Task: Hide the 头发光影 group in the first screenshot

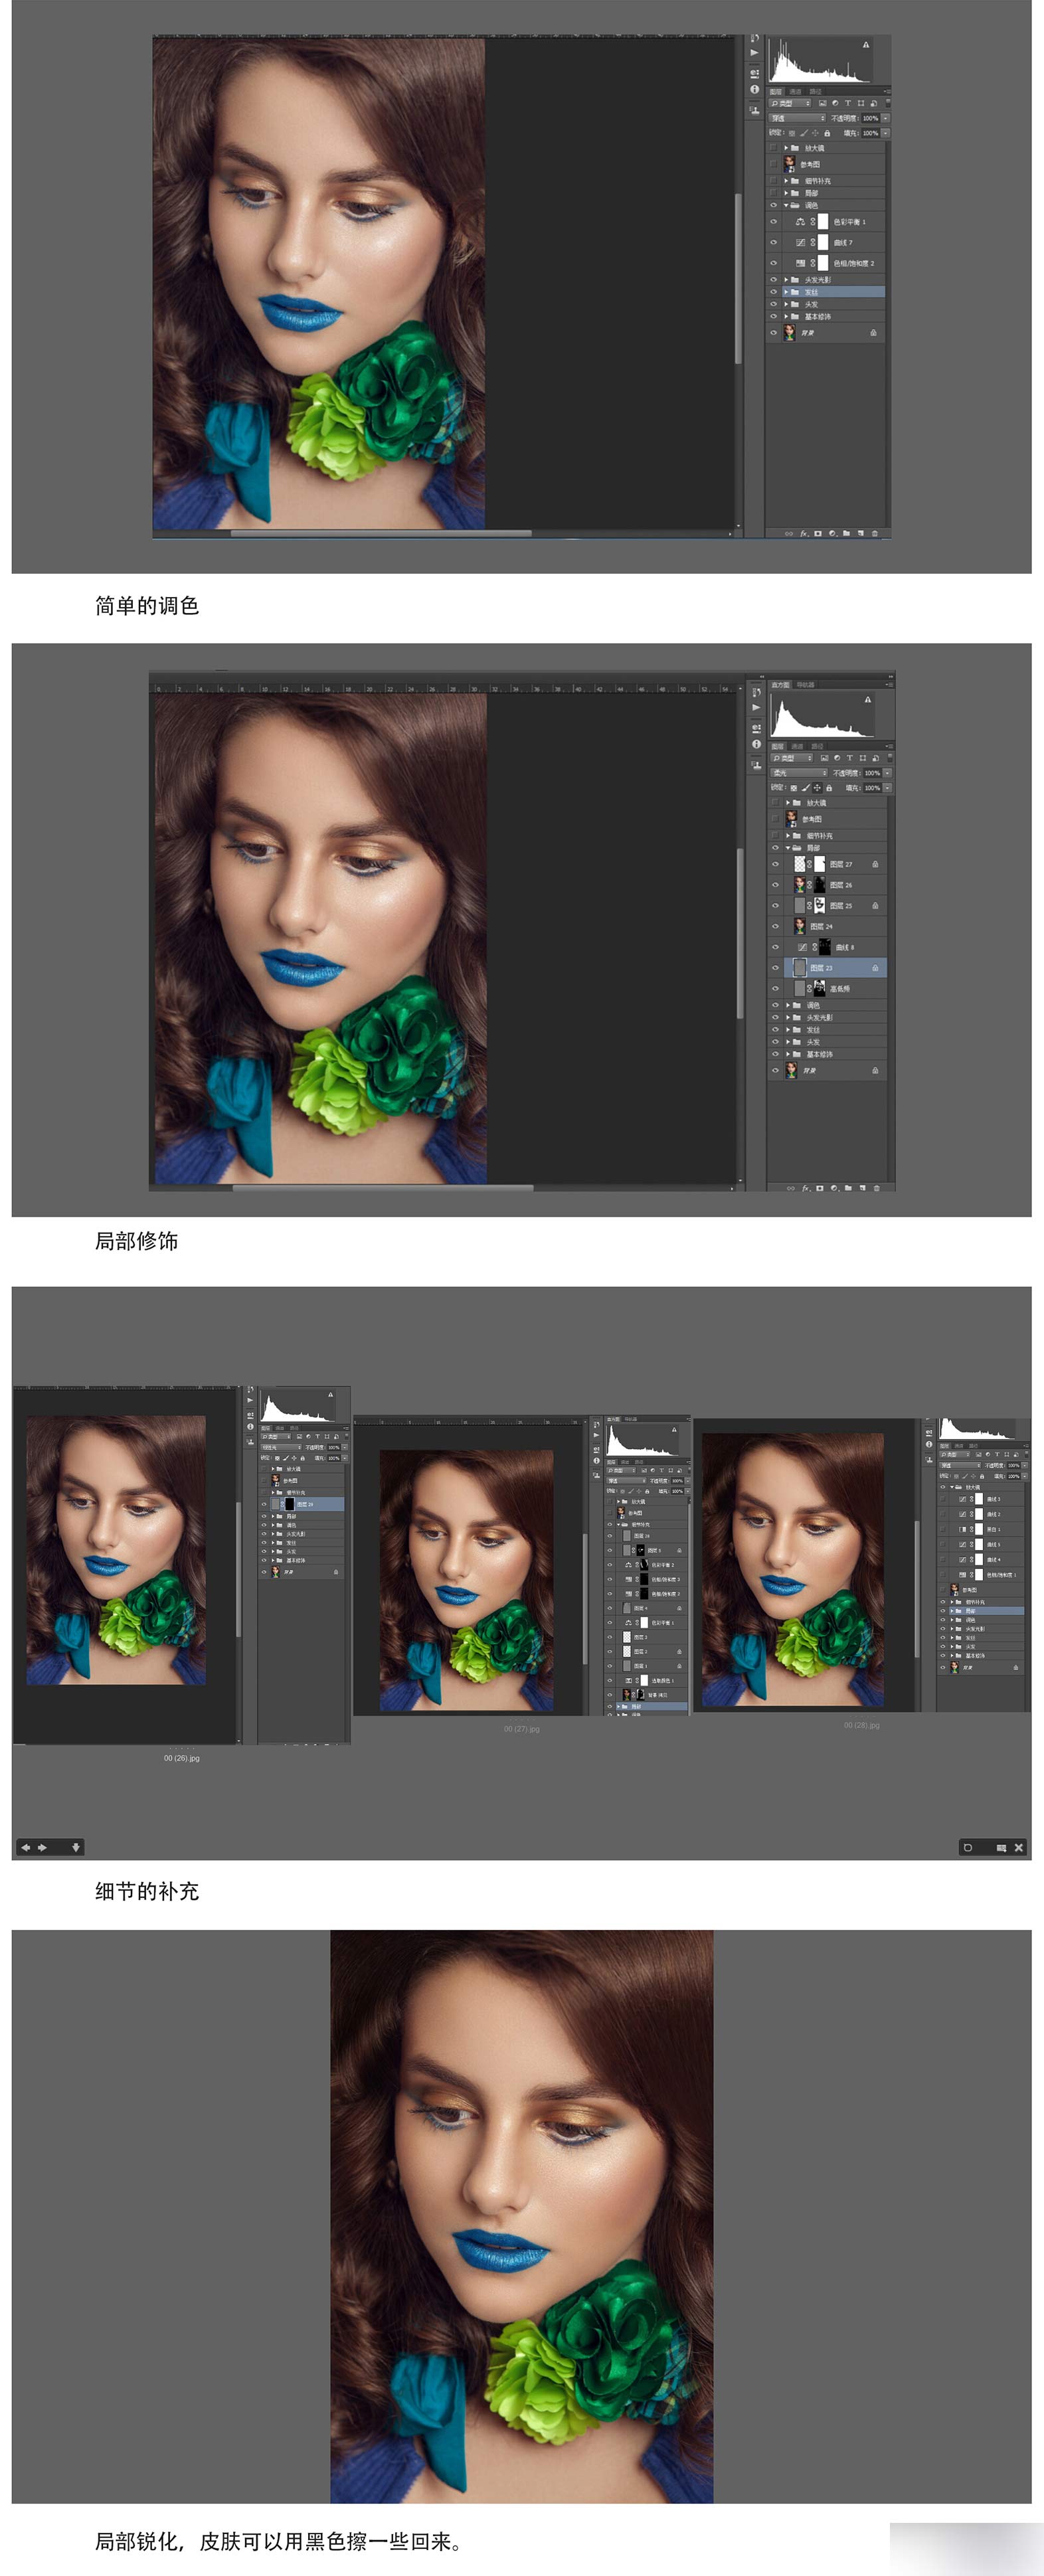Action: click(x=773, y=280)
